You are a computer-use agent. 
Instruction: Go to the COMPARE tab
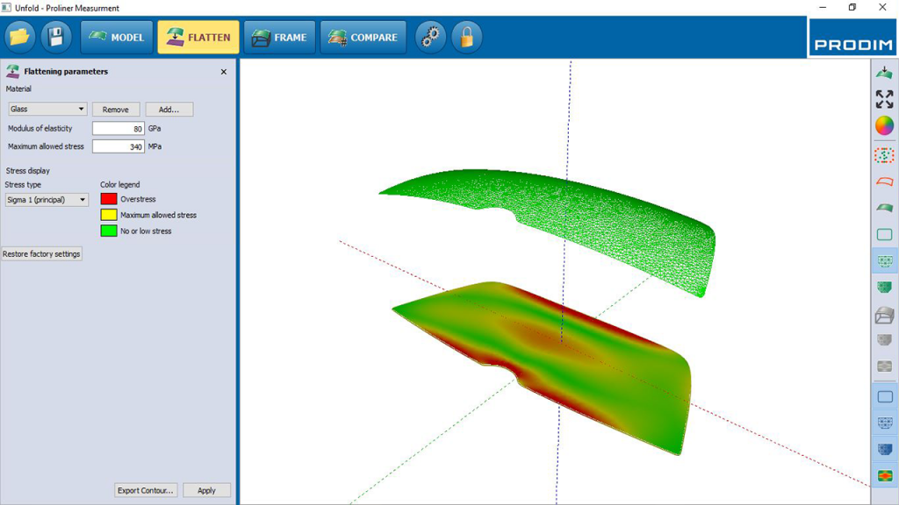pyautogui.click(x=363, y=37)
